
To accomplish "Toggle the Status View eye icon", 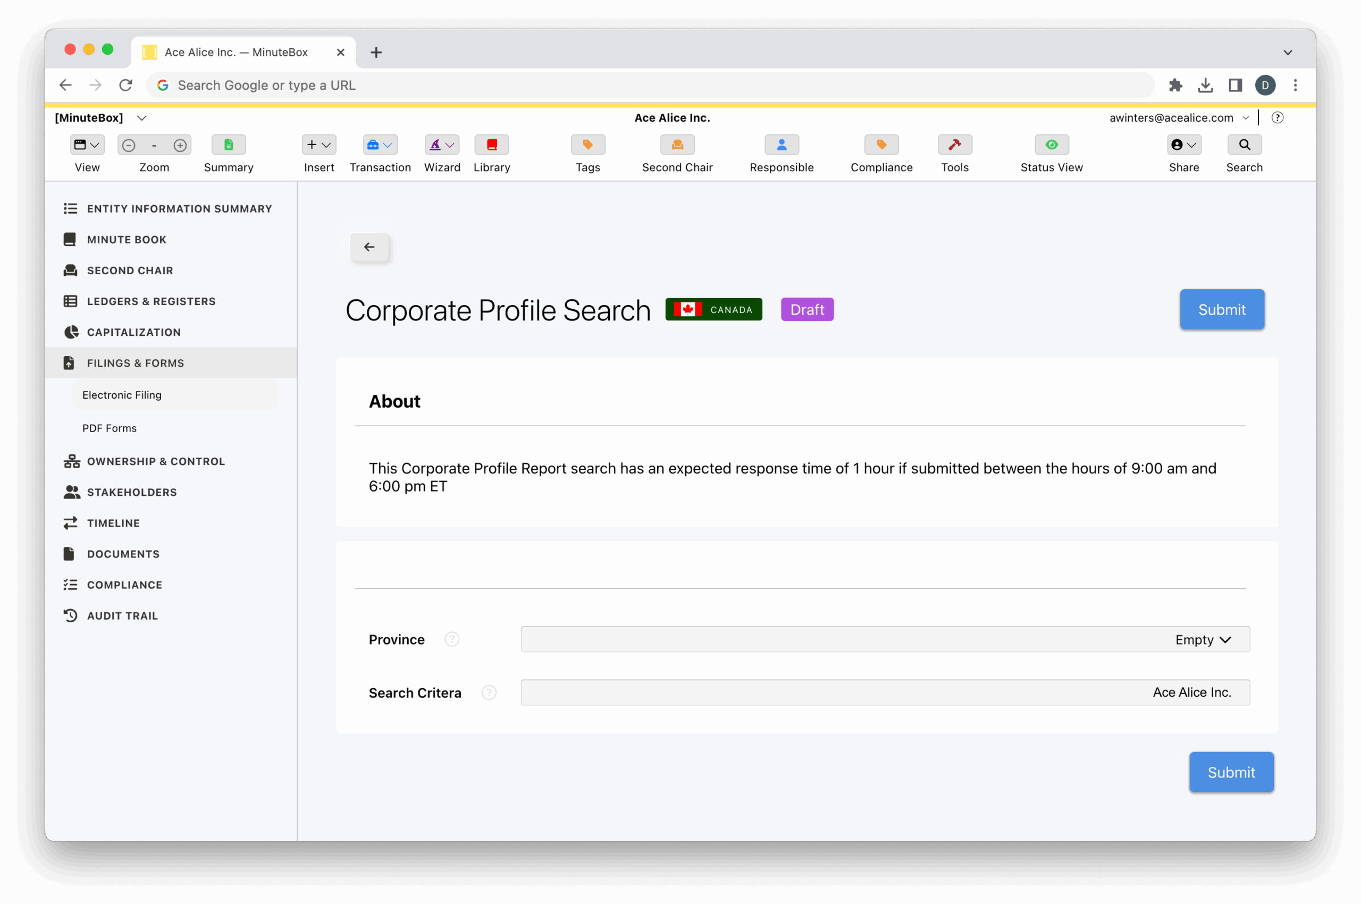I will pos(1051,145).
